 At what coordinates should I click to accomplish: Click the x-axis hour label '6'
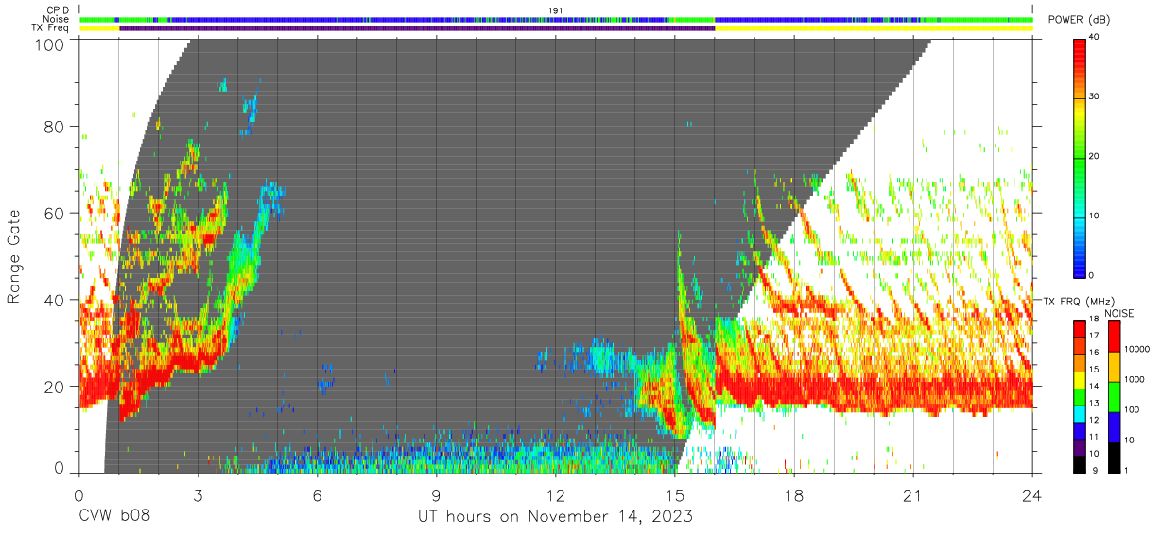coord(318,494)
